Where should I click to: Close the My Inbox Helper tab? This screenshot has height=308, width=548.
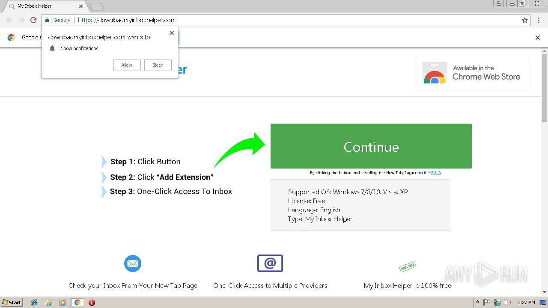[80, 6]
